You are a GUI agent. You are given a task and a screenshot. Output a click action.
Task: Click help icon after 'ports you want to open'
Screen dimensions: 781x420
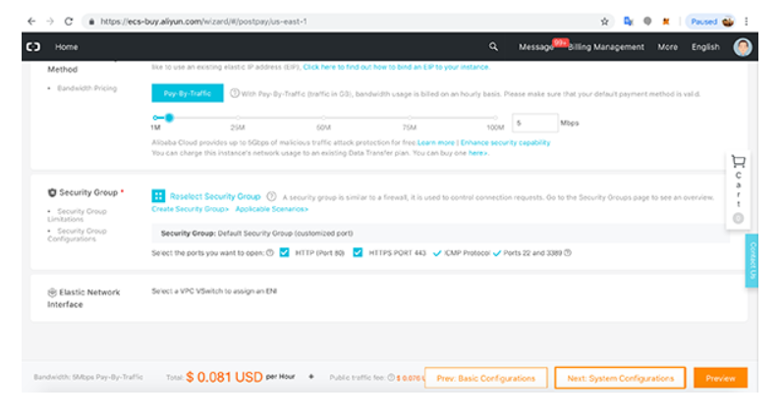[270, 253]
